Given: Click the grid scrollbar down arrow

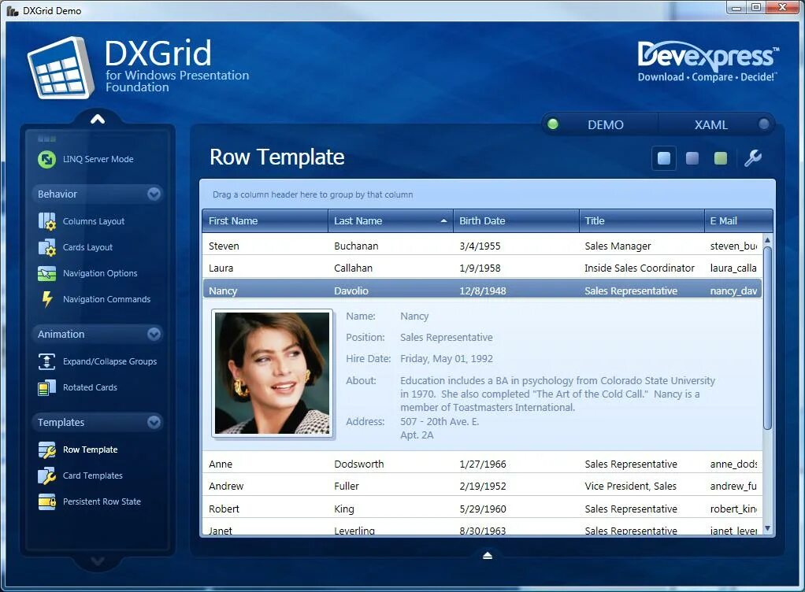Looking at the screenshot, I should coord(767,528).
